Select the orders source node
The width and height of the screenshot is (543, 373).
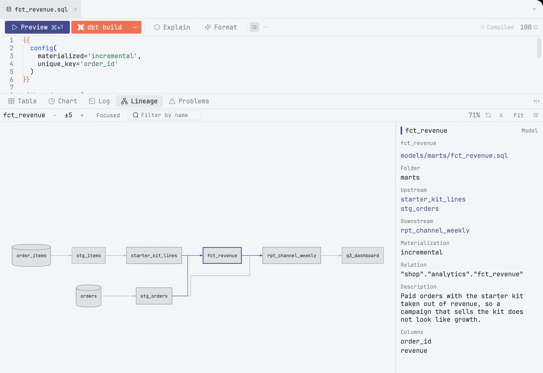pos(89,296)
